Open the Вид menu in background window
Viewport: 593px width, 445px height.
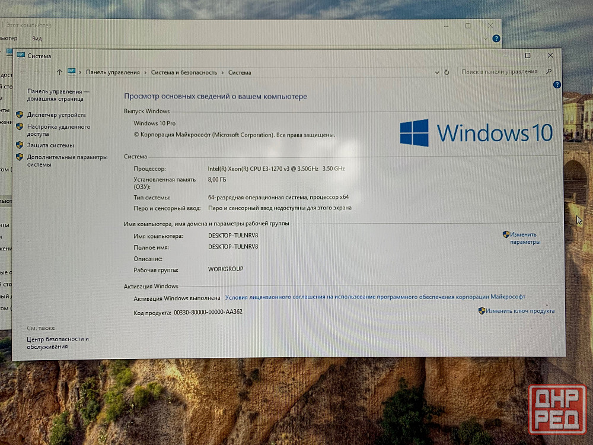tap(37, 39)
